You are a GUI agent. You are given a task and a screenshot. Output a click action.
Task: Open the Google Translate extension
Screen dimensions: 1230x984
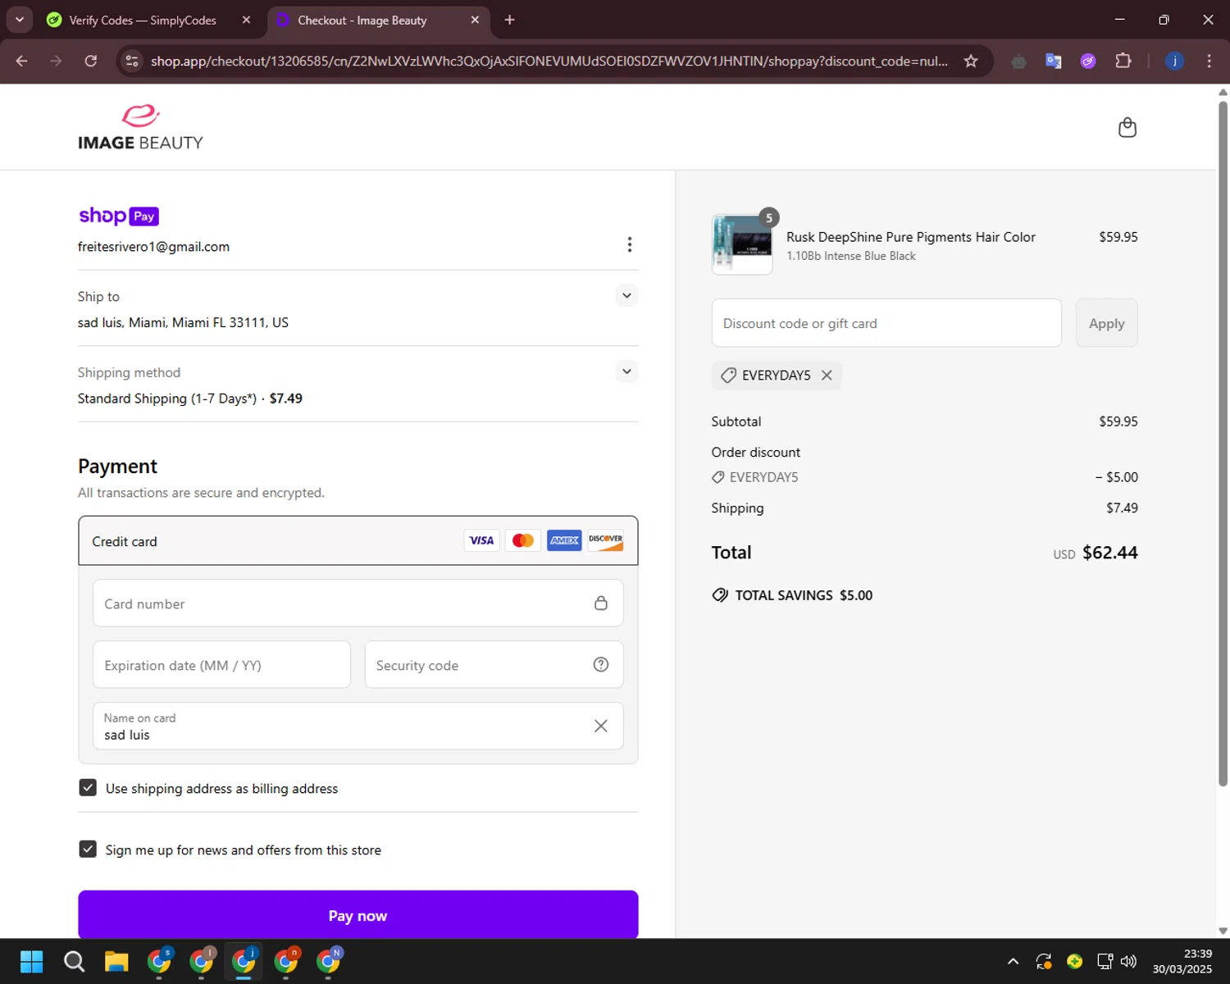tap(1054, 61)
